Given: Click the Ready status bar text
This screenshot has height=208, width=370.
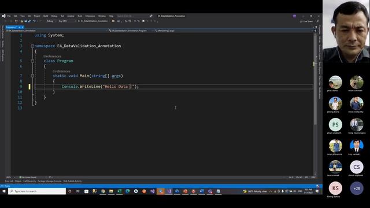Looking at the screenshot, I should (x=8, y=186).
